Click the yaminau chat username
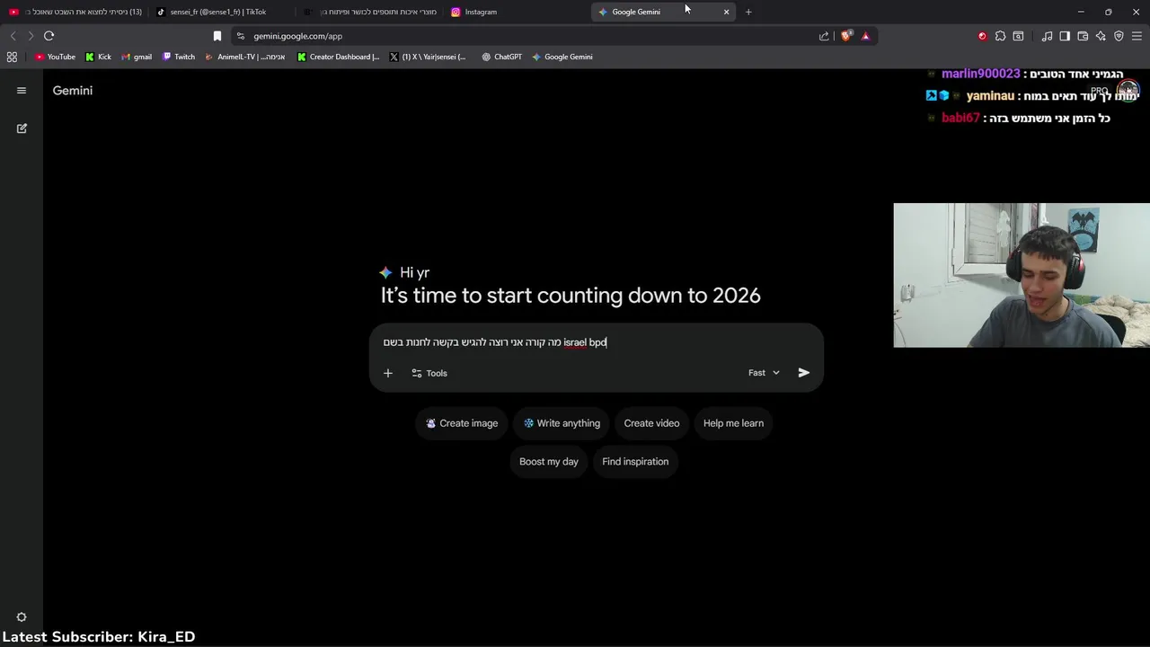This screenshot has width=1150, height=647. [990, 96]
